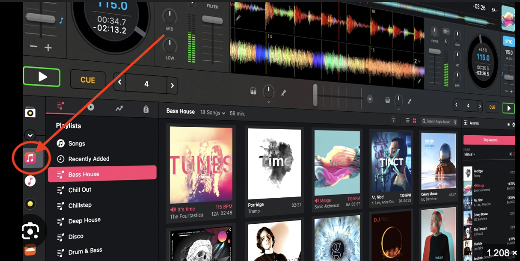The height and width of the screenshot is (261, 520).
Task: Open the left deck sampler keys icon
Action: (x=253, y=91)
